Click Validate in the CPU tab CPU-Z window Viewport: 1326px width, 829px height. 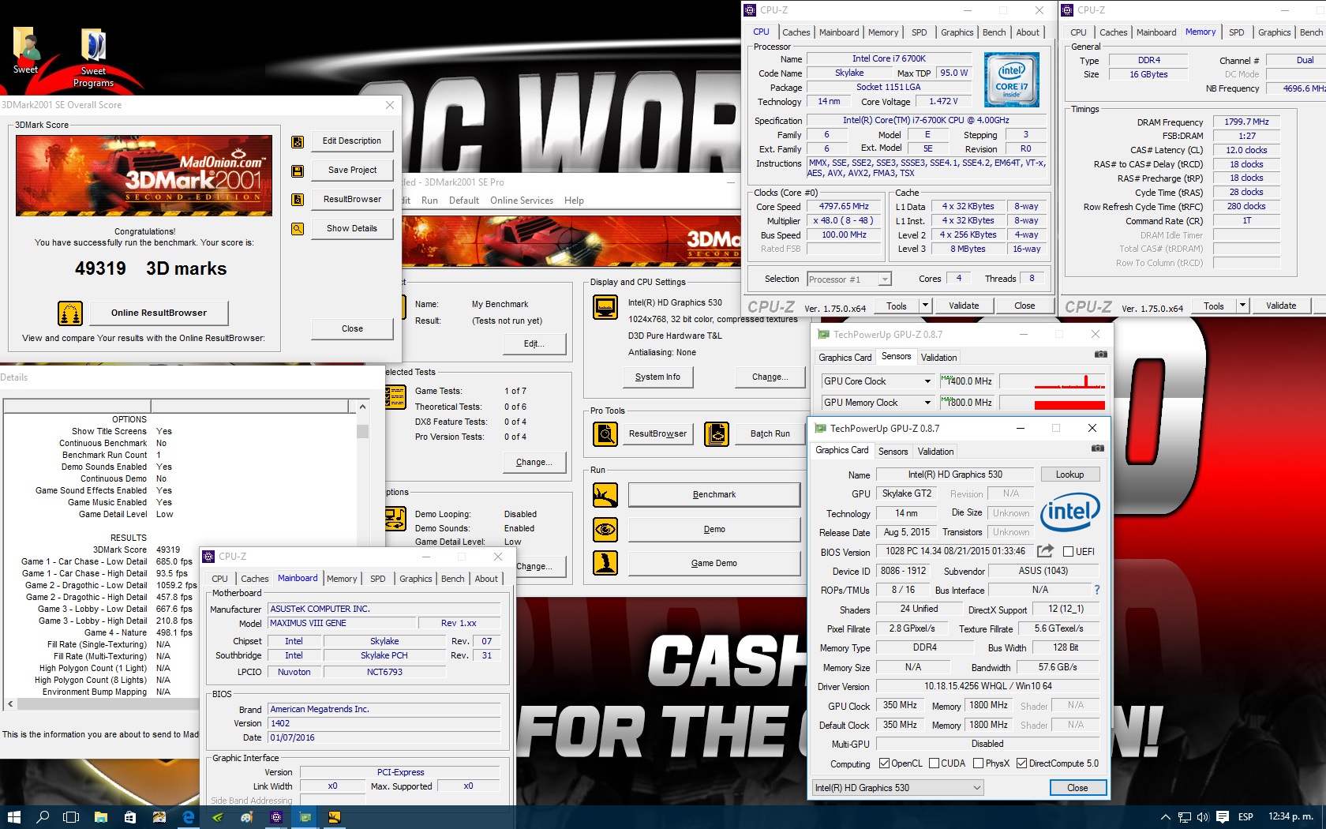pos(964,306)
